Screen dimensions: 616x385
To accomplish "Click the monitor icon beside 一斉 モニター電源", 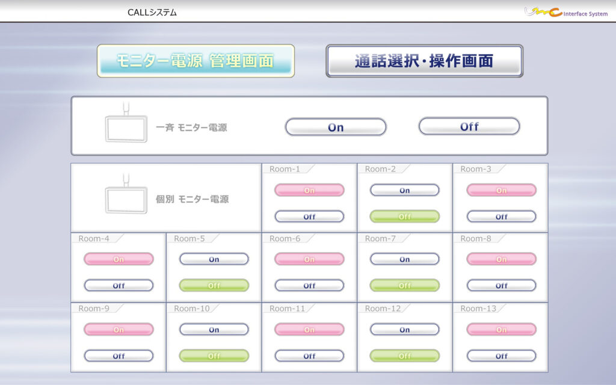I will click(126, 127).
